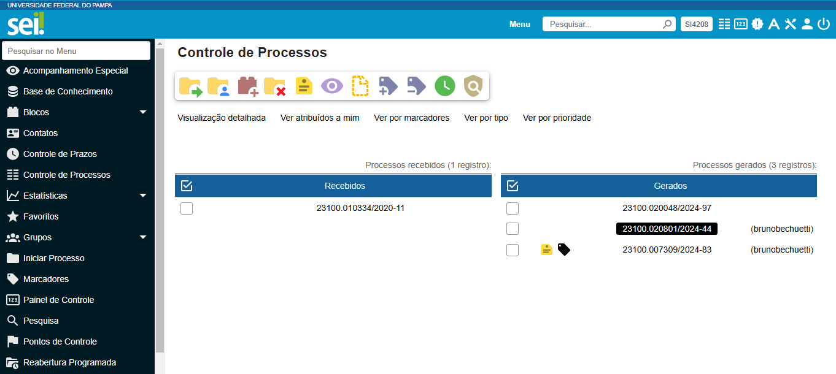
Task: Open Painel de Controle in sidebar
Action: click(x=58, y=300)
